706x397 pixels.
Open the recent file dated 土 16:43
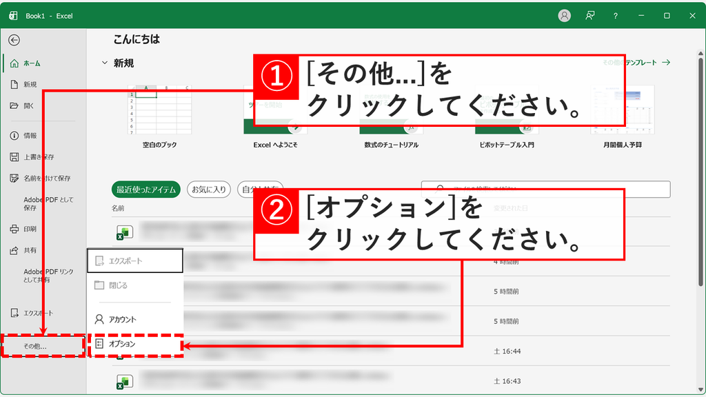click(x=391, y=380)
